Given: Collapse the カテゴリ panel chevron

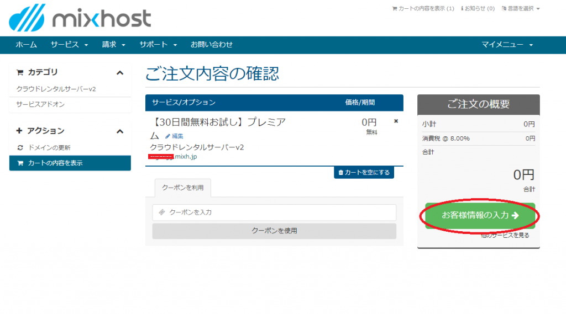Looking at the screenshot, I should 120,72.
